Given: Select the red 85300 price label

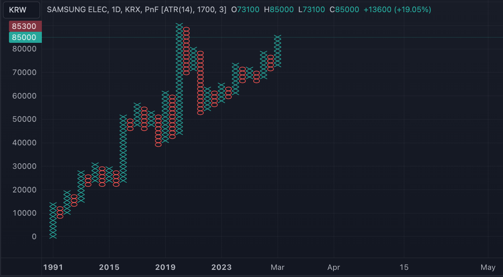Looking at the screenshot, I should click(25, 26).
